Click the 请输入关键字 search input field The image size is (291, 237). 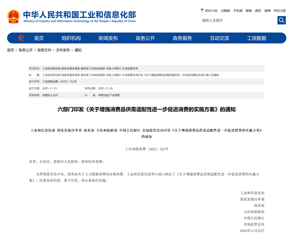click(x=238, y=20)
